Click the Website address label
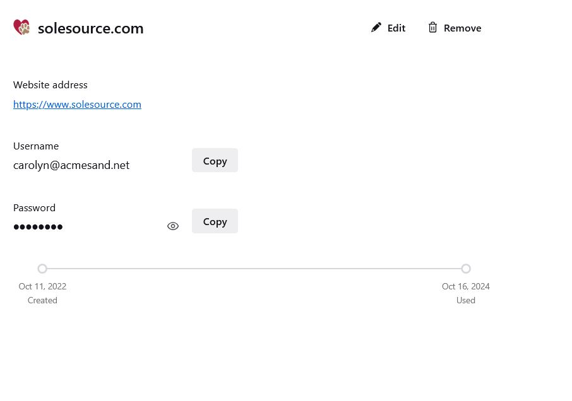The height and width of the screenshot is (401, 572). [51, 85]
